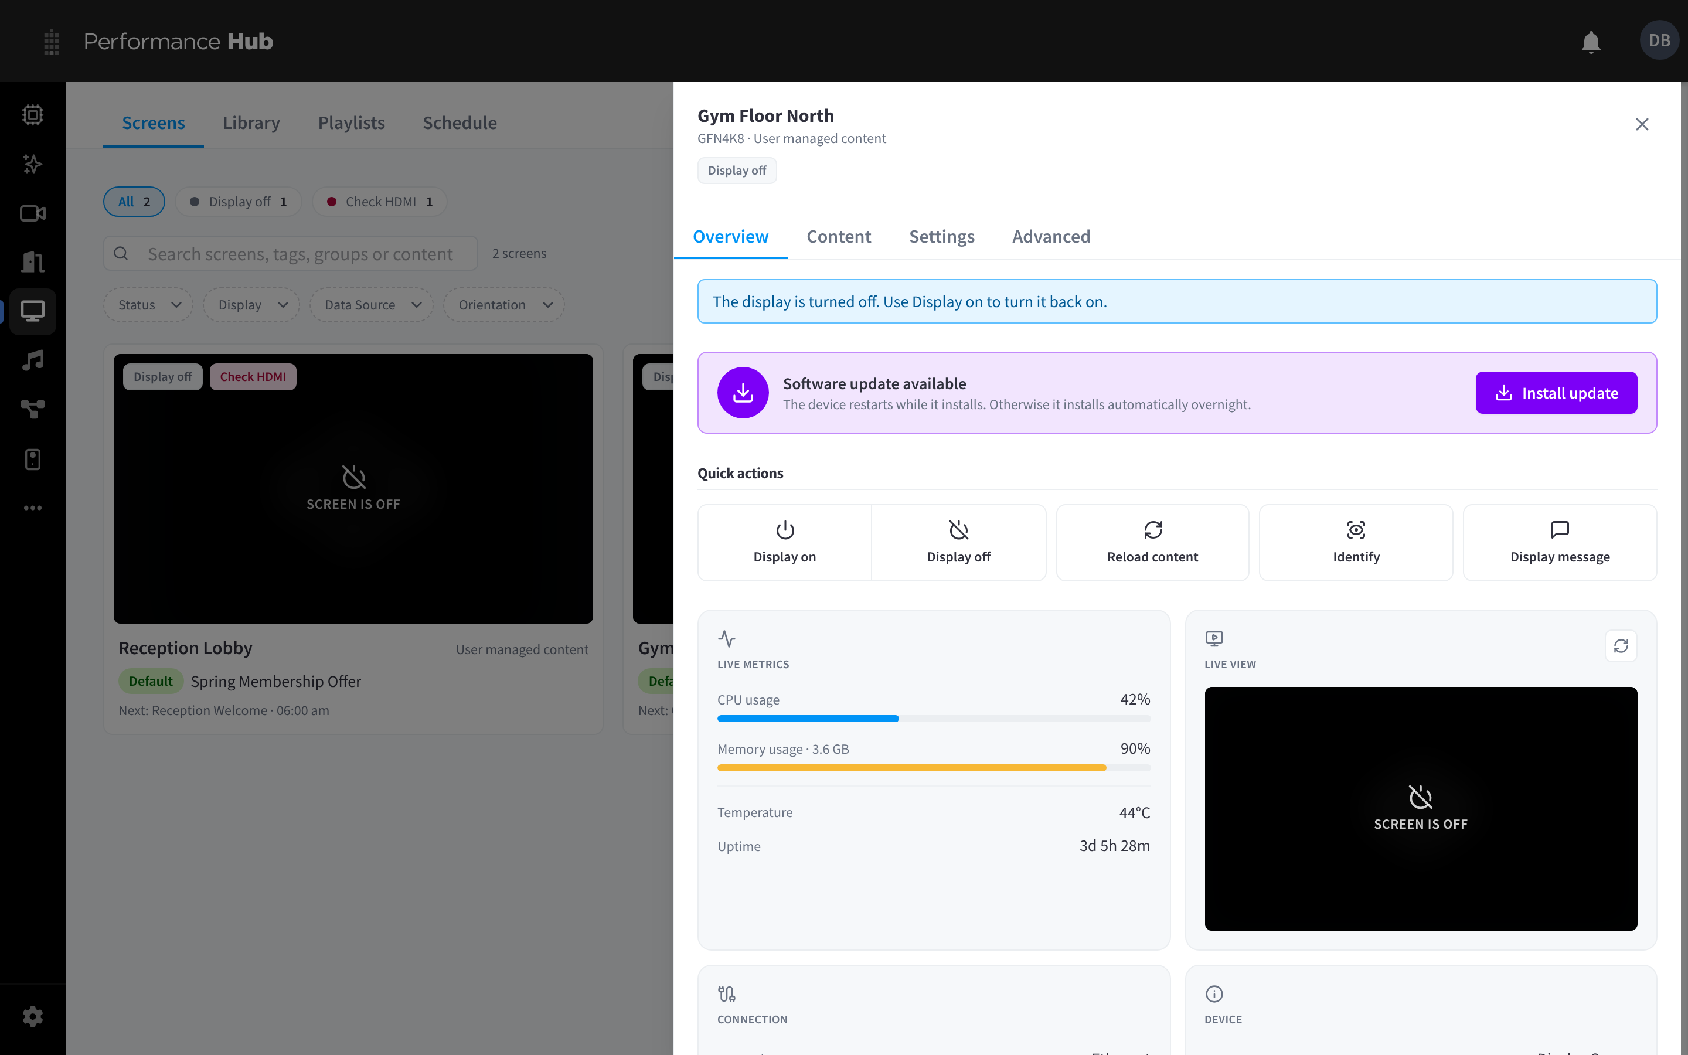
Task: Close the Gym Floor North panel
Action: (x=1642, y=124)
